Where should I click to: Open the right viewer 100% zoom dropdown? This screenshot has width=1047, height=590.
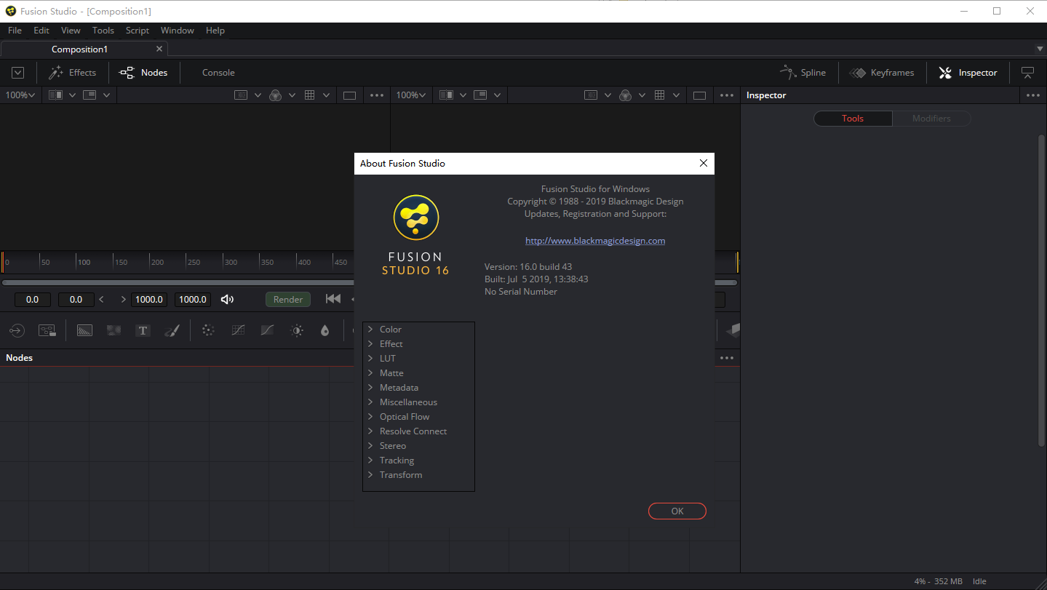tap(411, 95)
